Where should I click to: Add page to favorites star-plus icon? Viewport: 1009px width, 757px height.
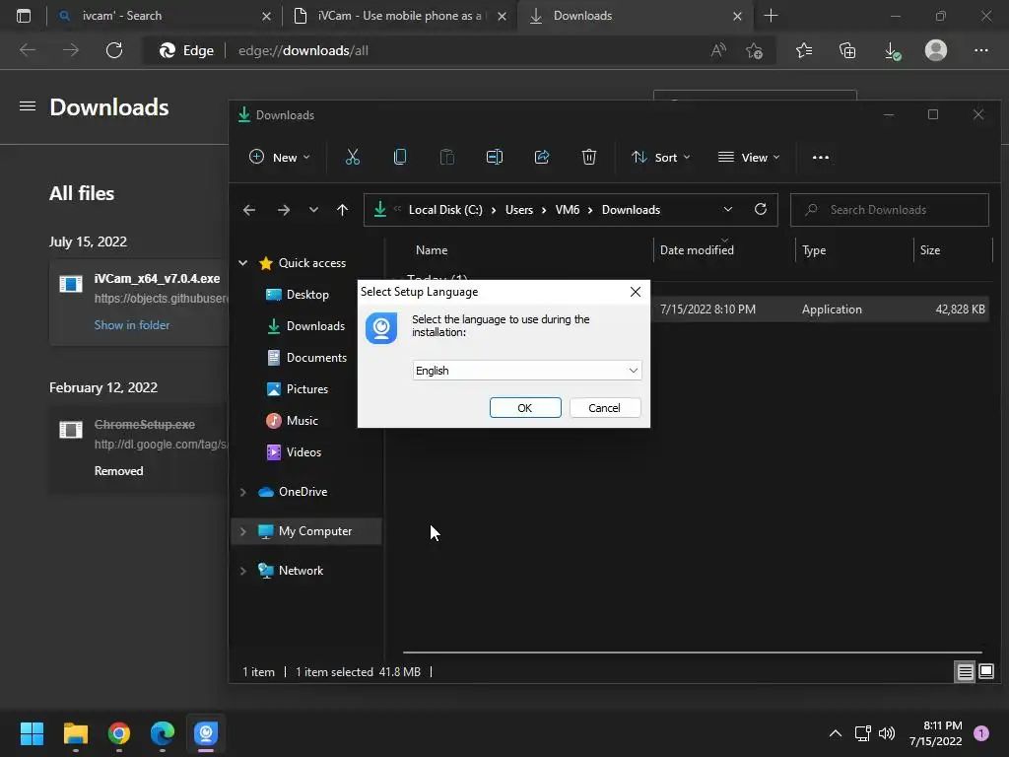coord(754,50)
